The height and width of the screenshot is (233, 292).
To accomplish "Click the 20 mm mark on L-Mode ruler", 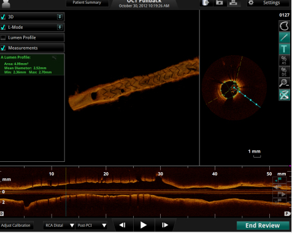I will pos(106,174).
